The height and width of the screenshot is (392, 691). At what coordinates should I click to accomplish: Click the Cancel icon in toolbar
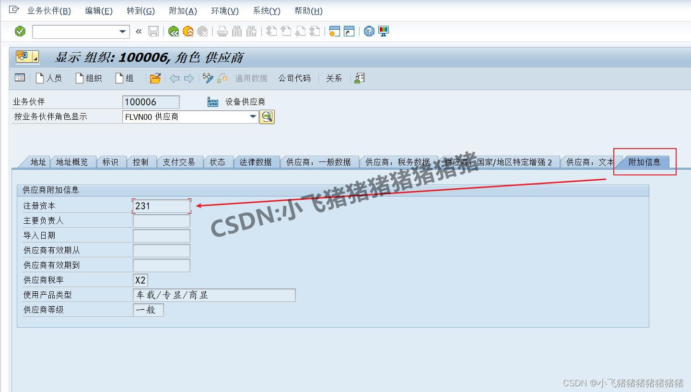click(202, 32)
